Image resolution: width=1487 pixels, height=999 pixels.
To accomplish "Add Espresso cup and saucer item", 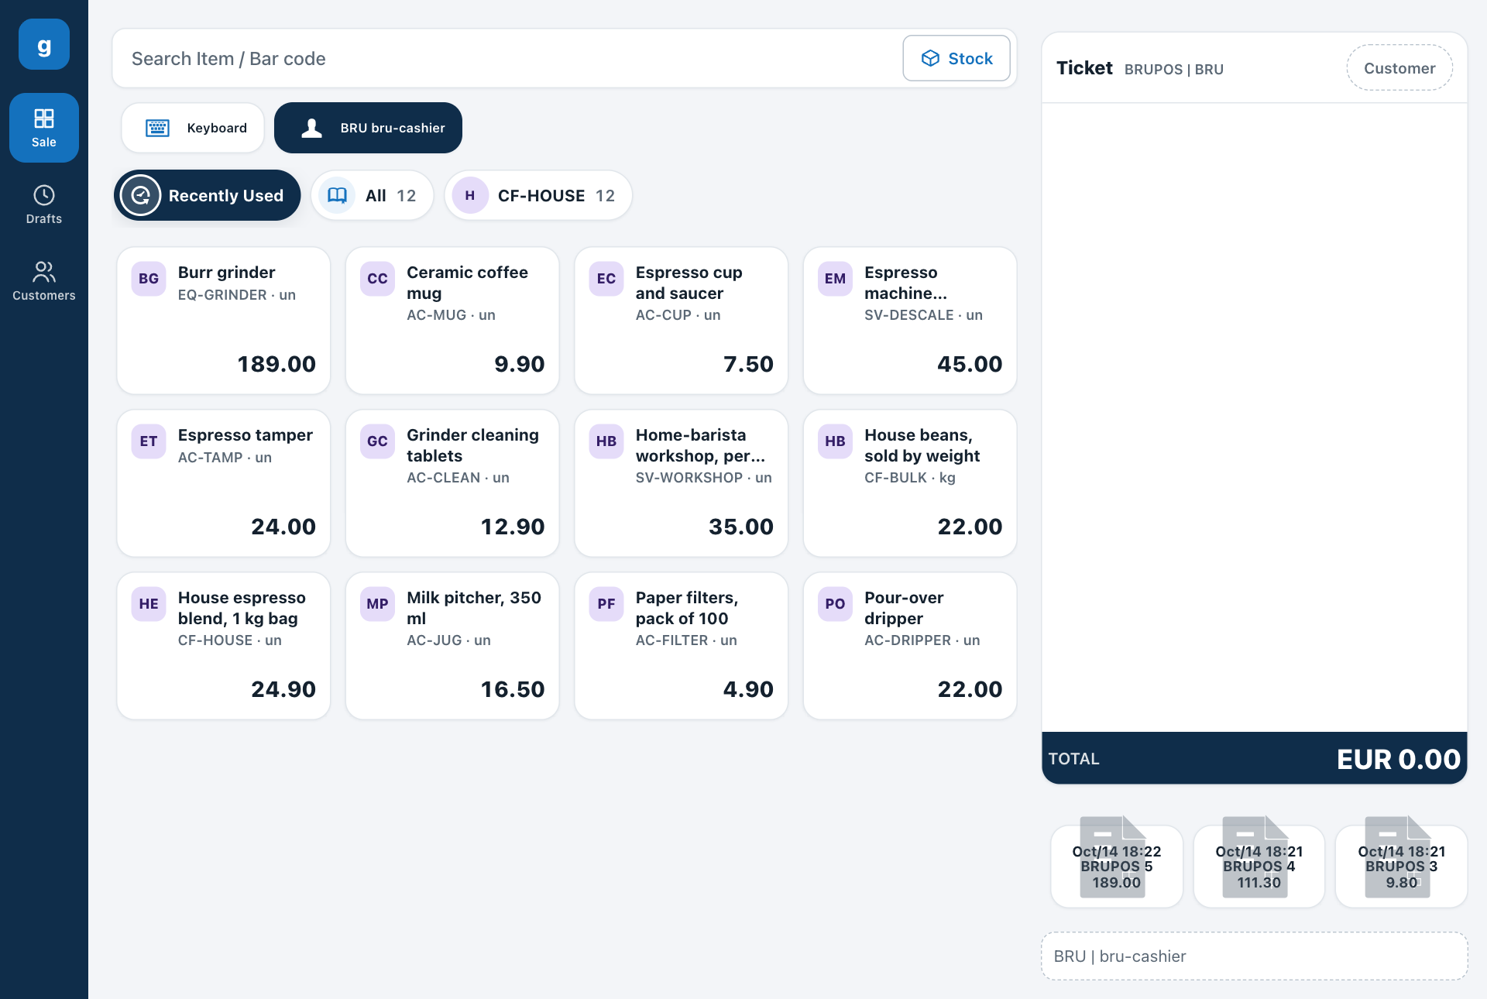I will point(682,321).
